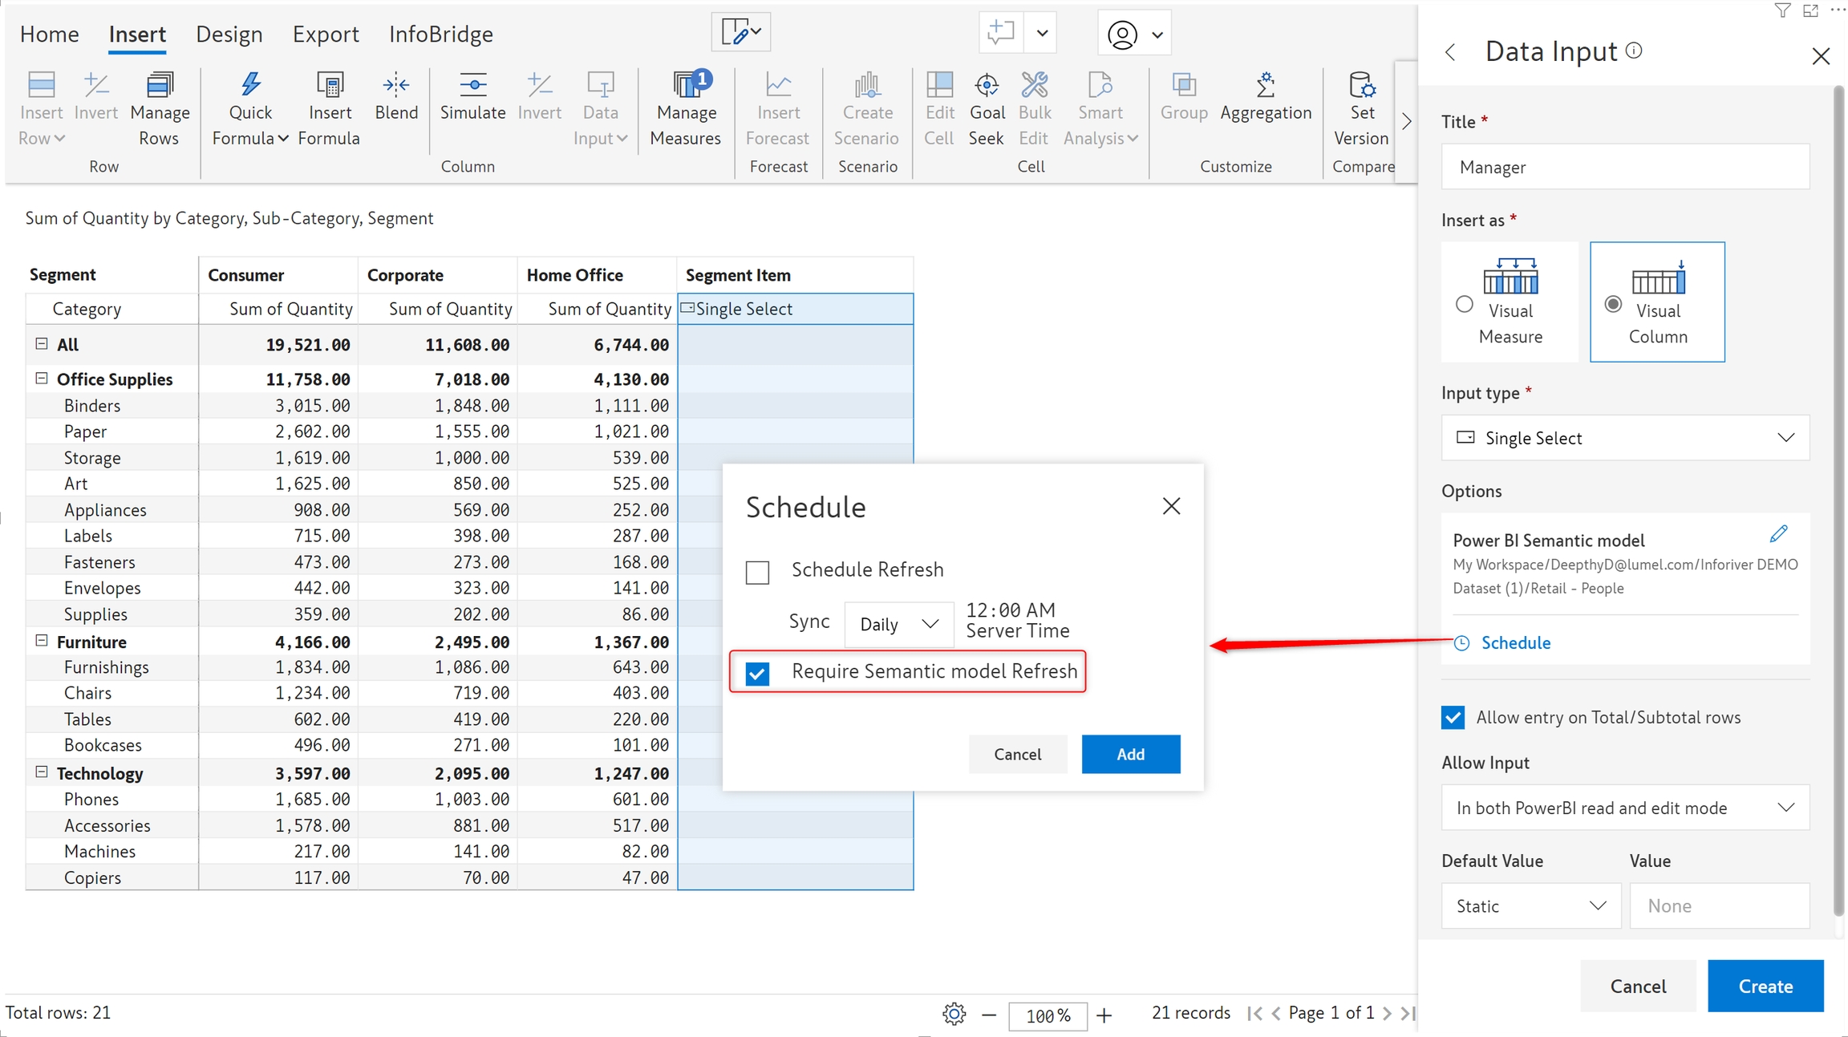Select the Visual Measure radio option
The width and height of the screenshot is (1848, 1037).
(x=1465, y=304)
